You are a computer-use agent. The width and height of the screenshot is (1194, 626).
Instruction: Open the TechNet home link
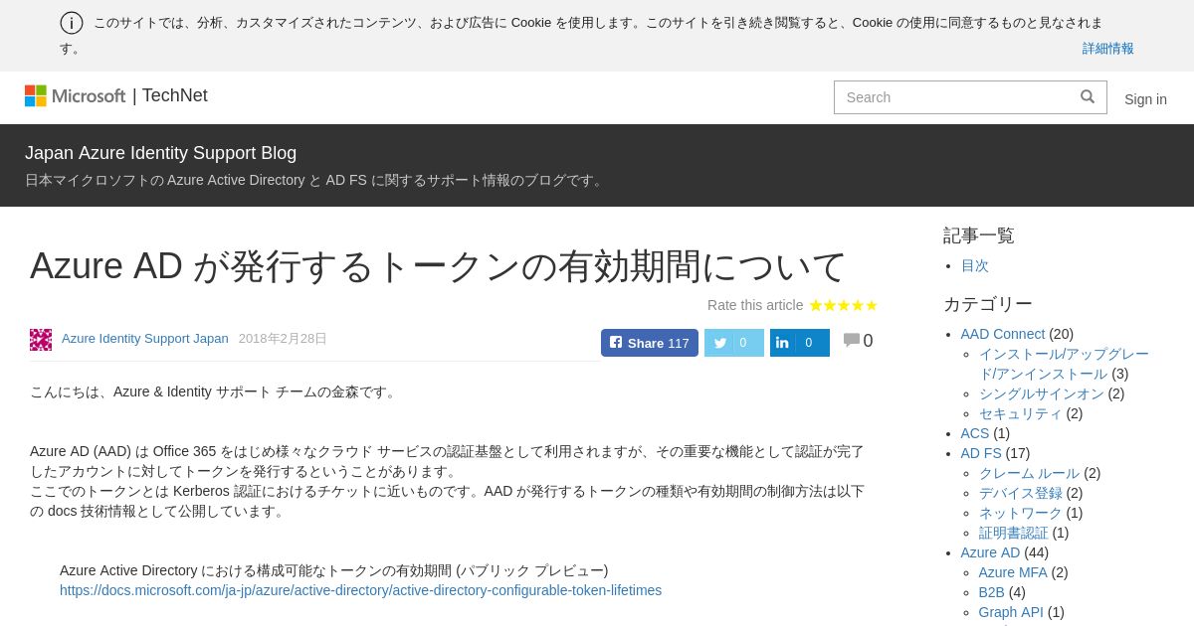click(174, 95)
